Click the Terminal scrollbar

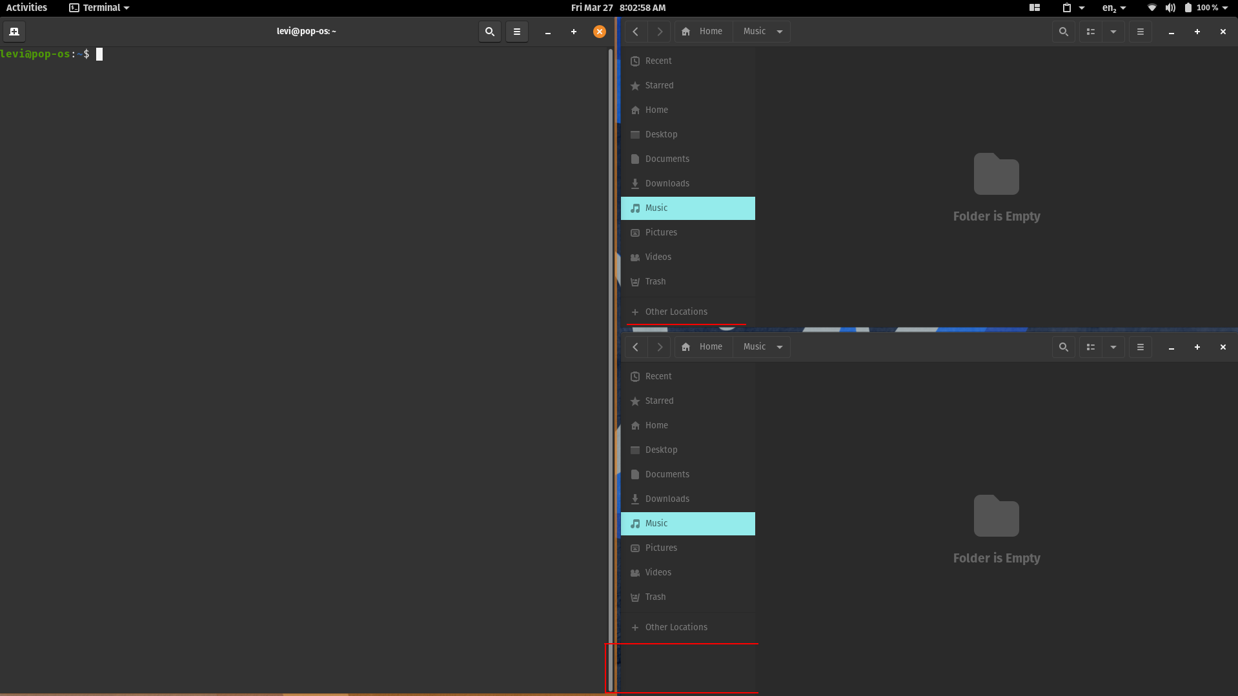pyautogui.click(x=611, y=370)
